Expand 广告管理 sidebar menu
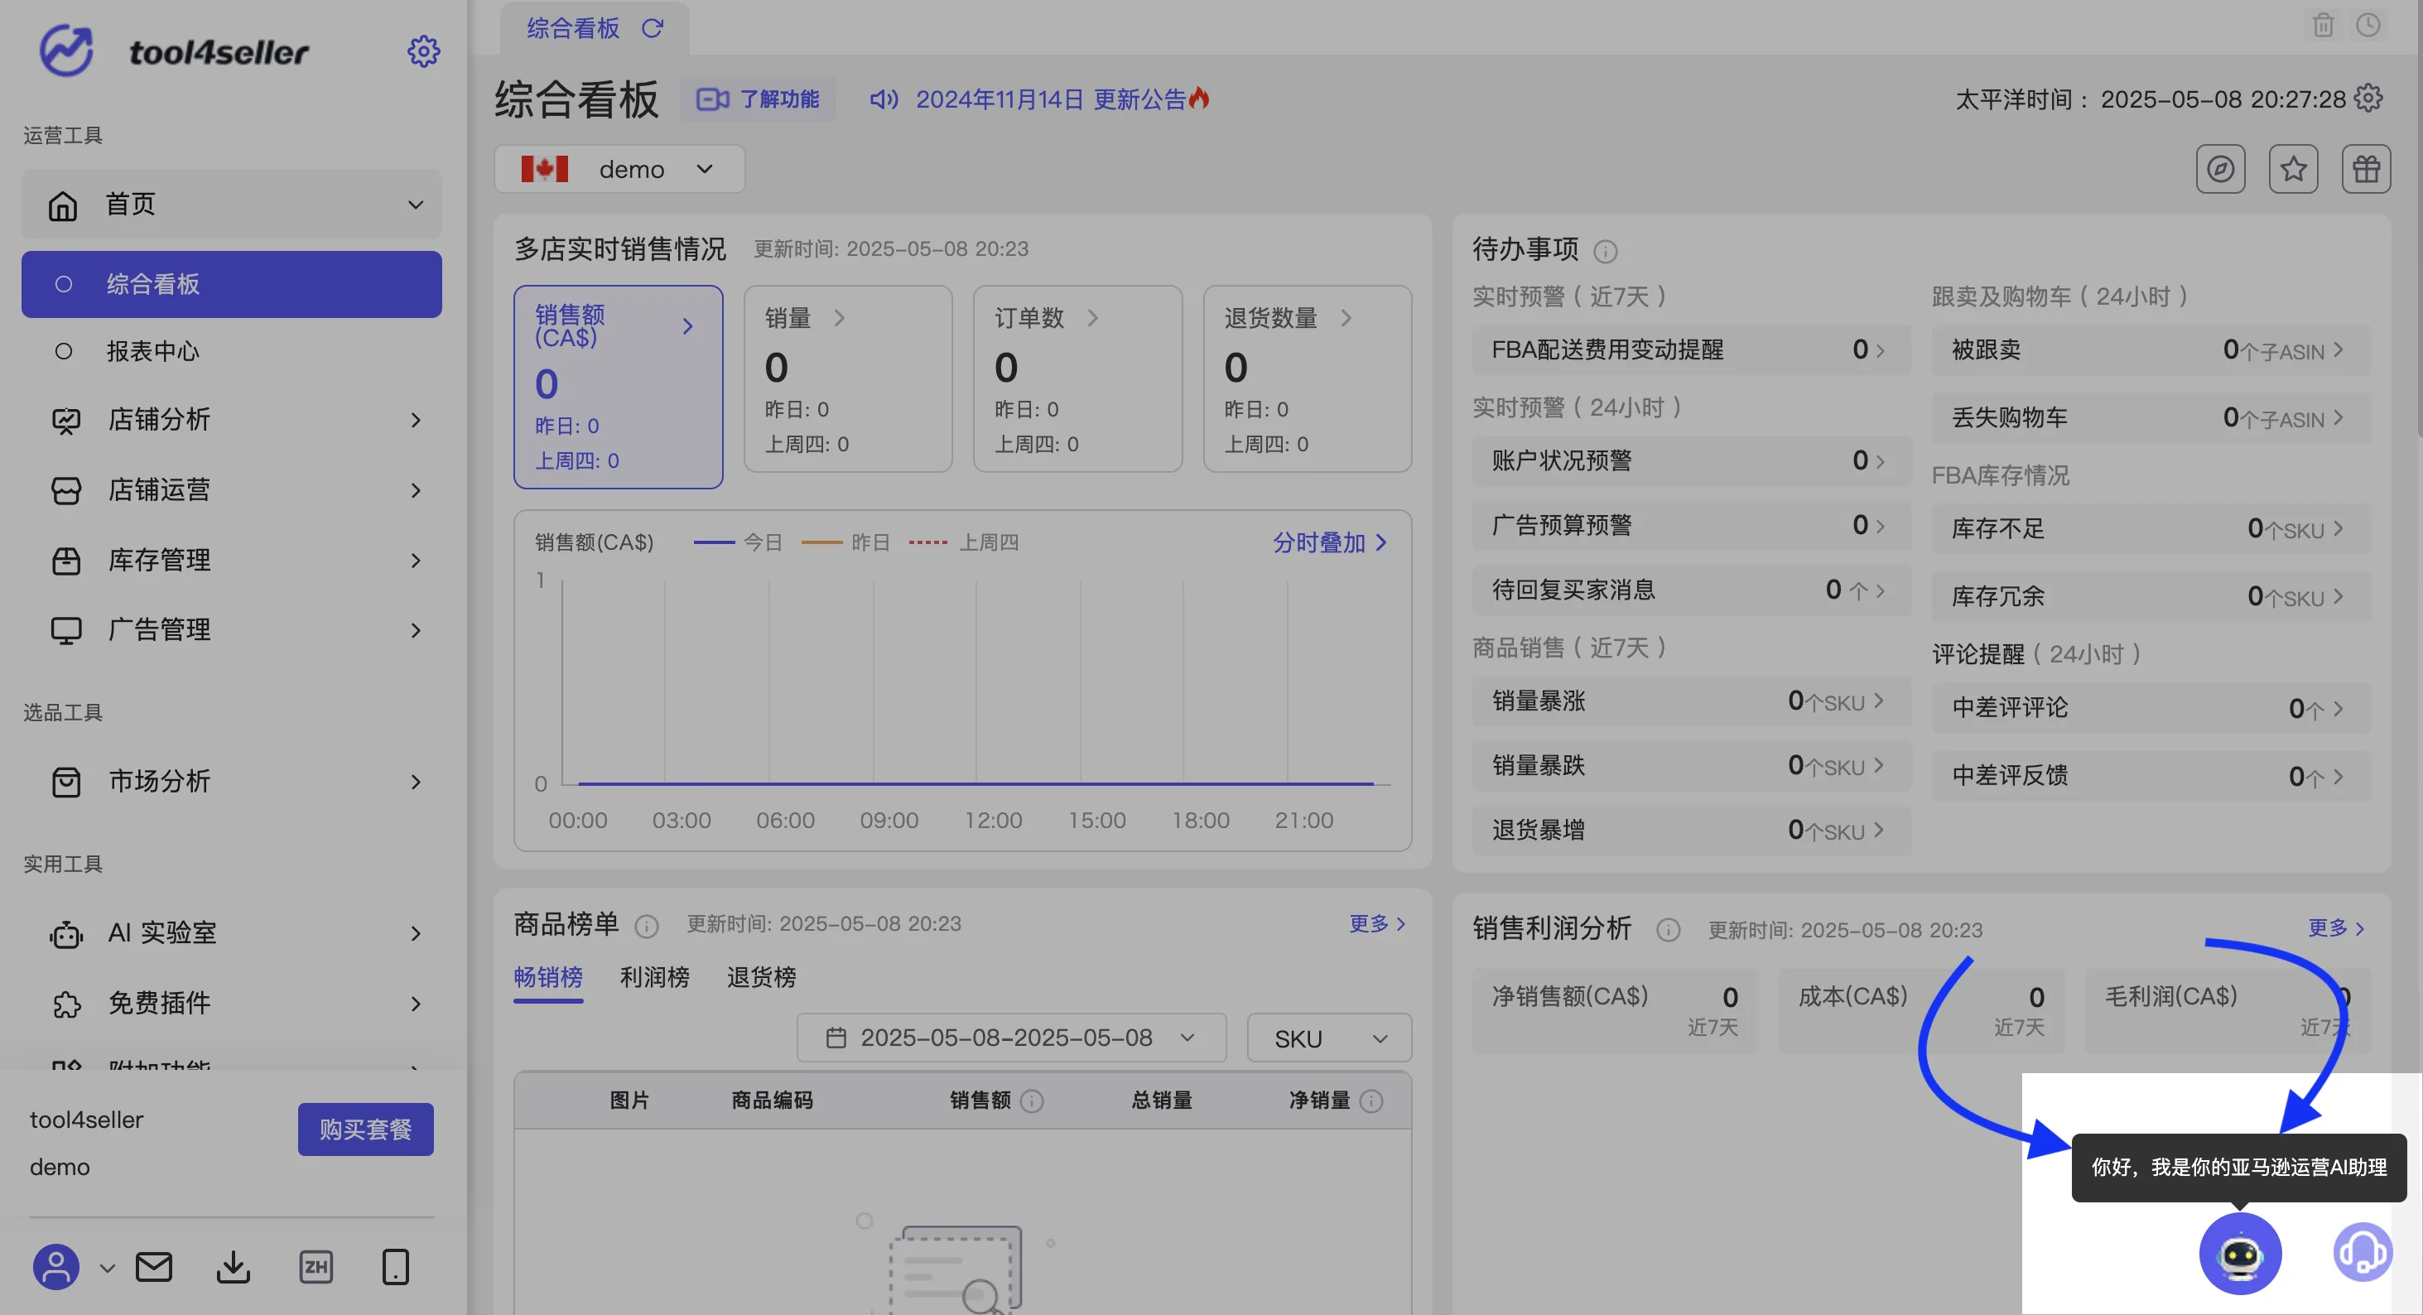The image size is (2423, 1315). (x=231, y=630)
